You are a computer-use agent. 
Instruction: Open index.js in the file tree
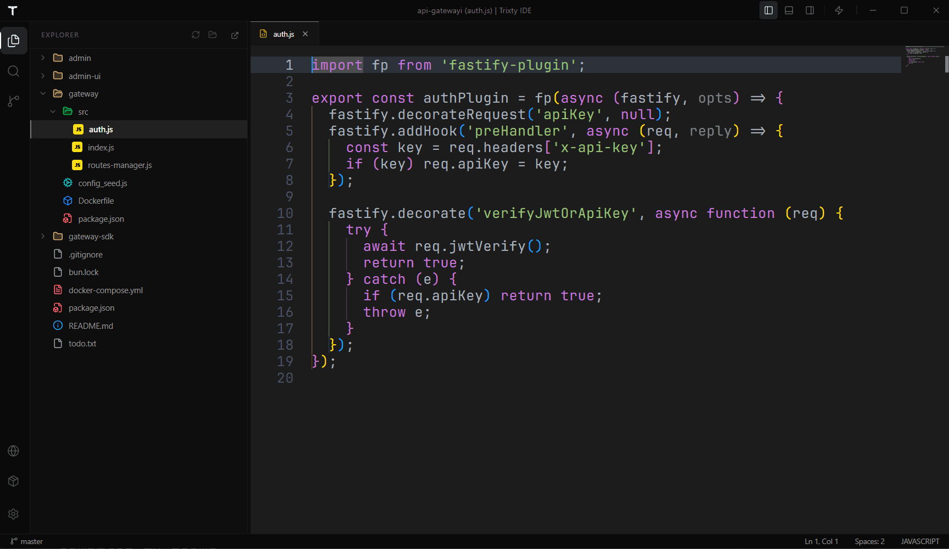[138, 147]
